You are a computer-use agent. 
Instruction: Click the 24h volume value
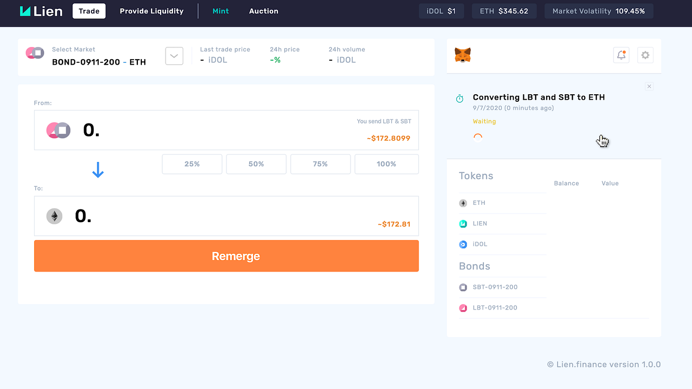(342, 60)
